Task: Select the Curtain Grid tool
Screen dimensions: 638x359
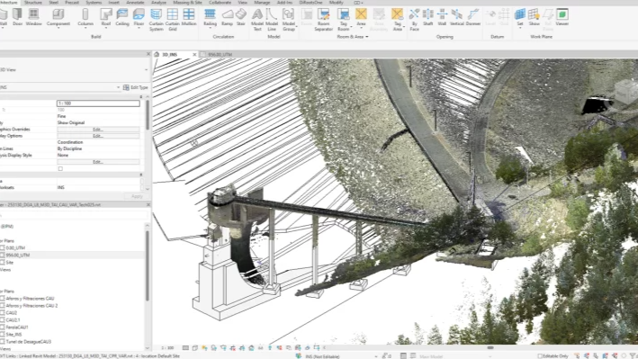Action: (173, 20)
